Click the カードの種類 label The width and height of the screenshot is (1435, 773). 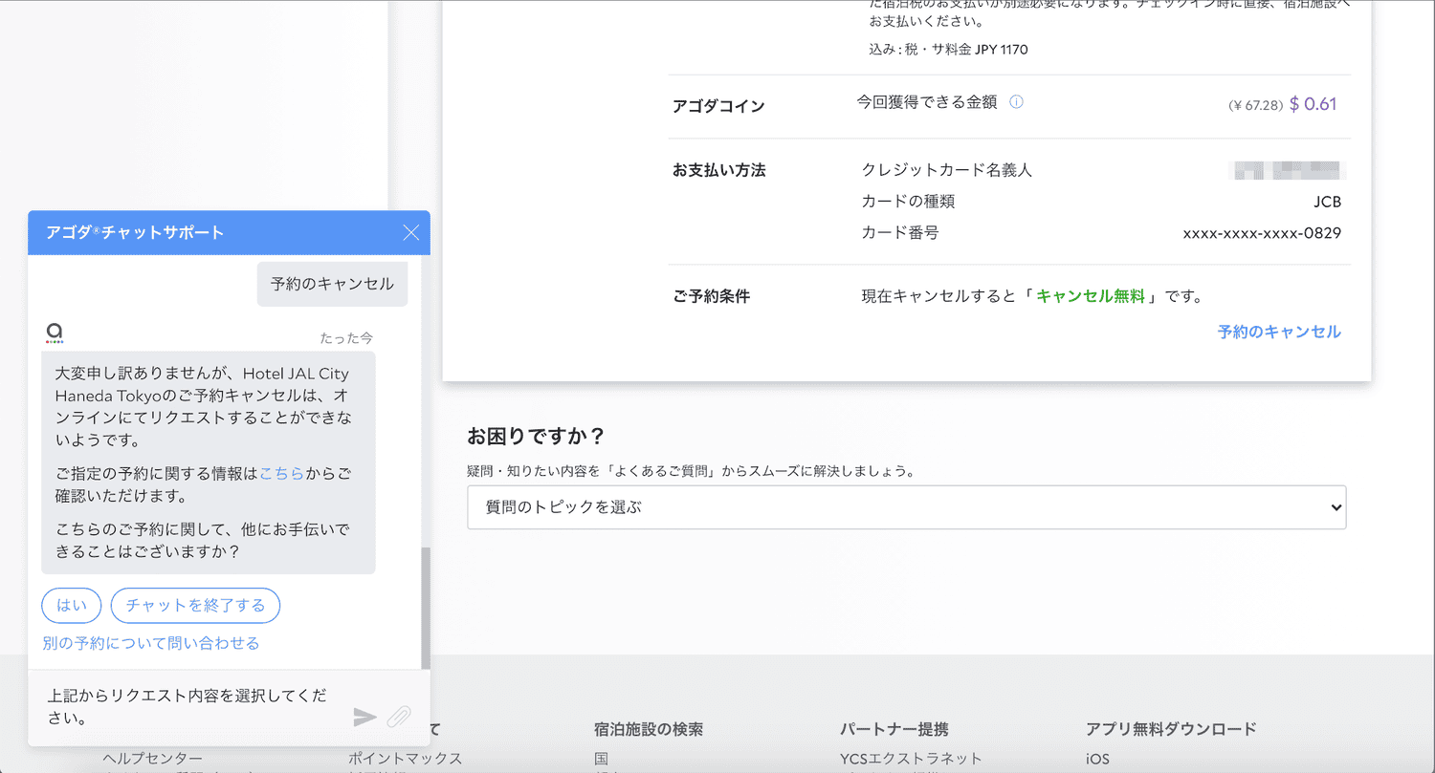click(x=908, y=202)
